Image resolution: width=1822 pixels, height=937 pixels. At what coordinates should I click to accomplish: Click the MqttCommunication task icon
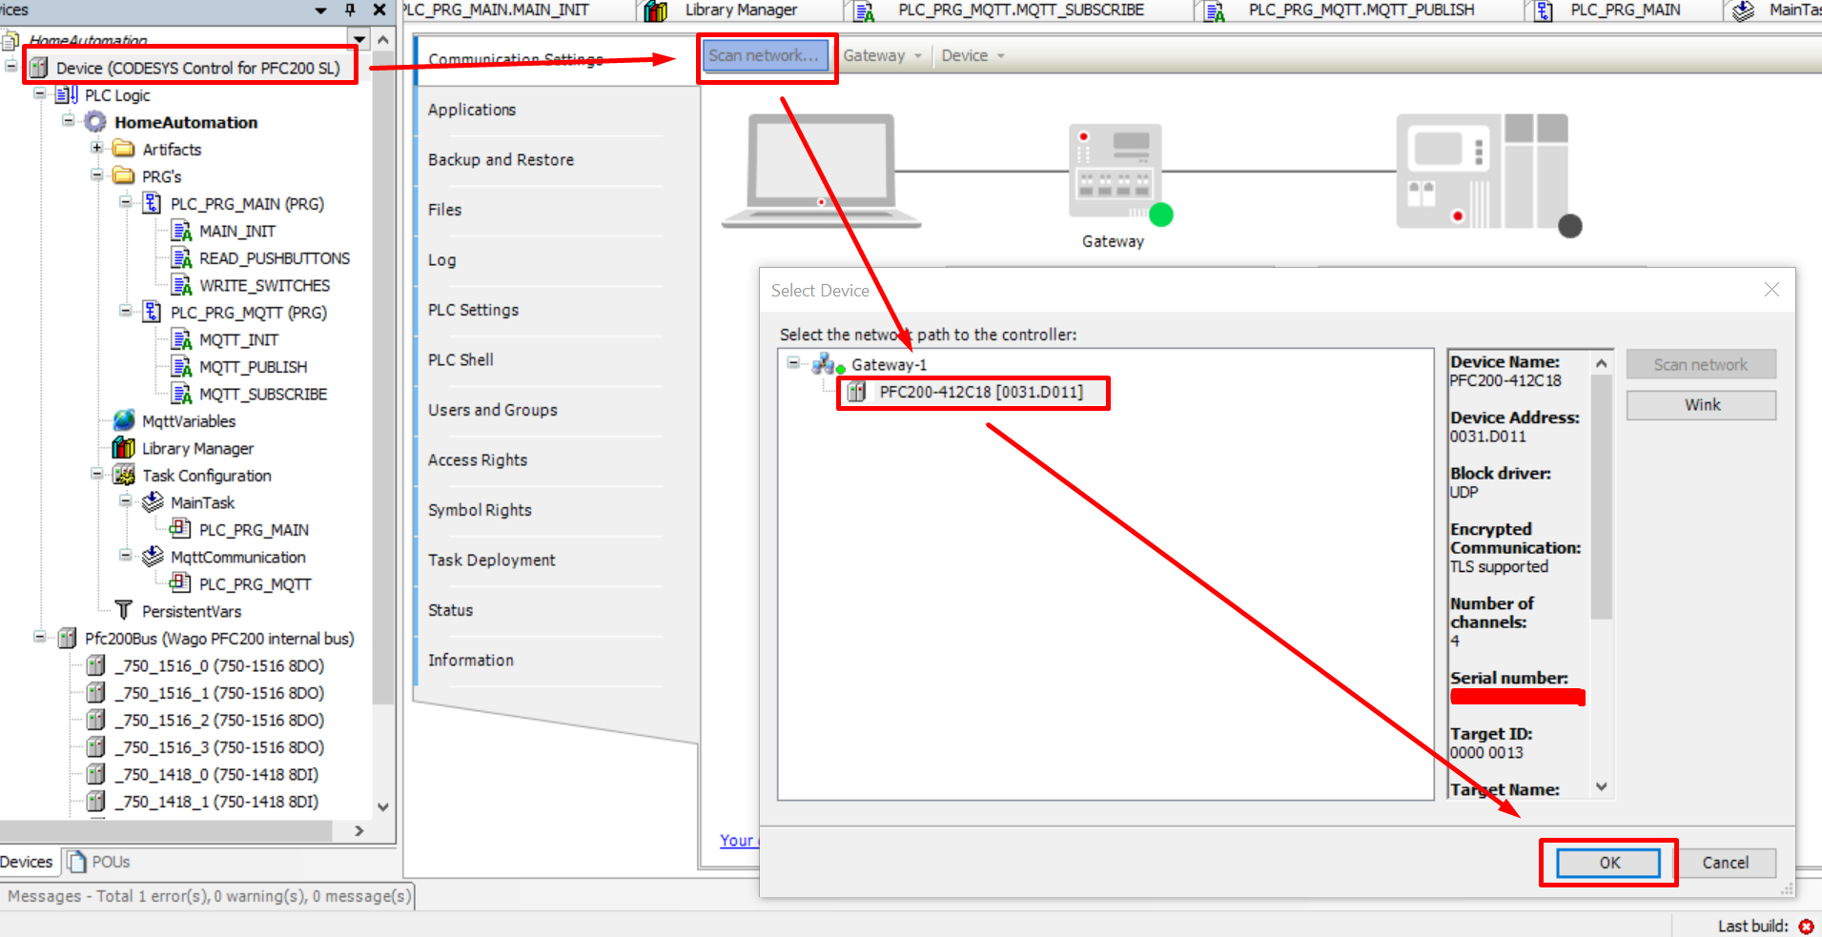tap(153, 557)
